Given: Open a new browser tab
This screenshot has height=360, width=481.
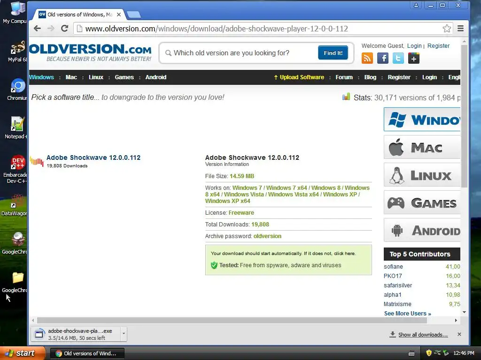Looking at the screenshot, I should pos(133,15).
